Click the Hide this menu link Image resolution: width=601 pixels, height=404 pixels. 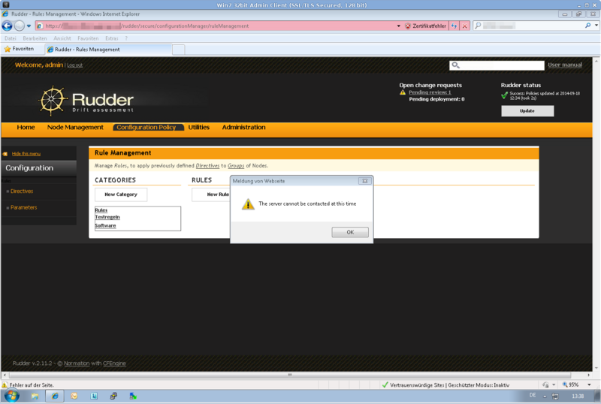point(26,154)
